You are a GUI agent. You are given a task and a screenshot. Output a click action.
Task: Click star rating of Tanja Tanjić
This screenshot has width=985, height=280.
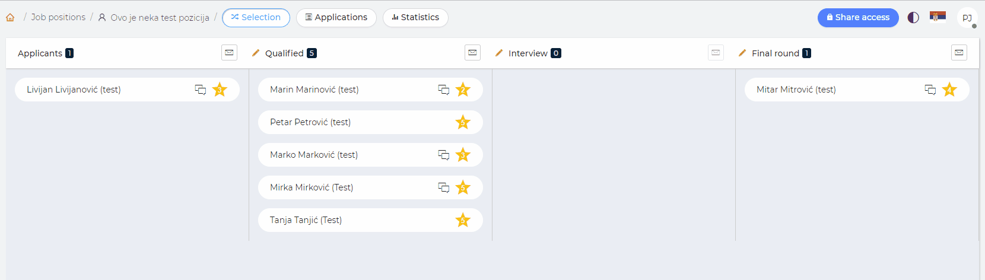pos(463,220)
